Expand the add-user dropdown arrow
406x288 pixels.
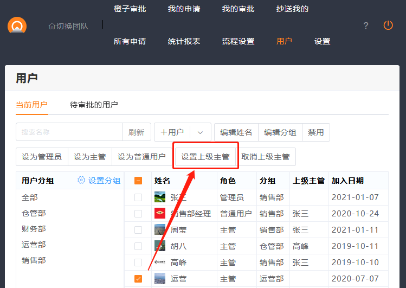point(200,132)
